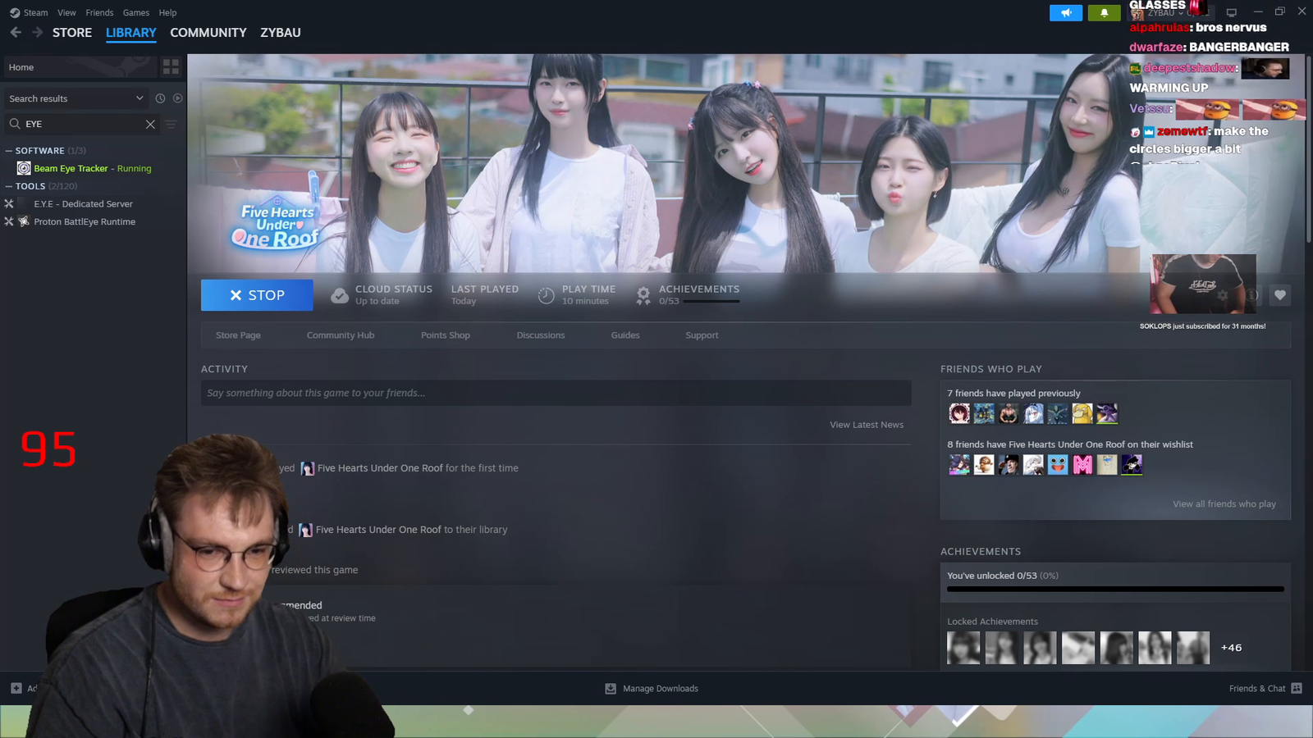Open the Community Hub tab
Viewport: 1313px width, 738px height.
pos(341,335)
